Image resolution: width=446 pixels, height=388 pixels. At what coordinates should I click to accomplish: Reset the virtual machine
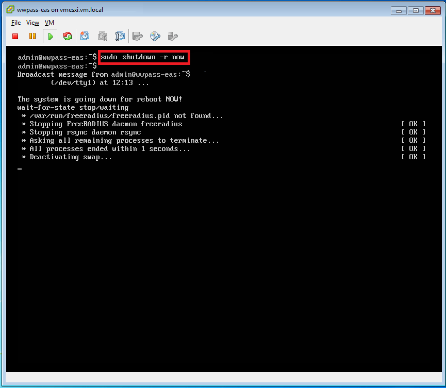pos(67,36)
